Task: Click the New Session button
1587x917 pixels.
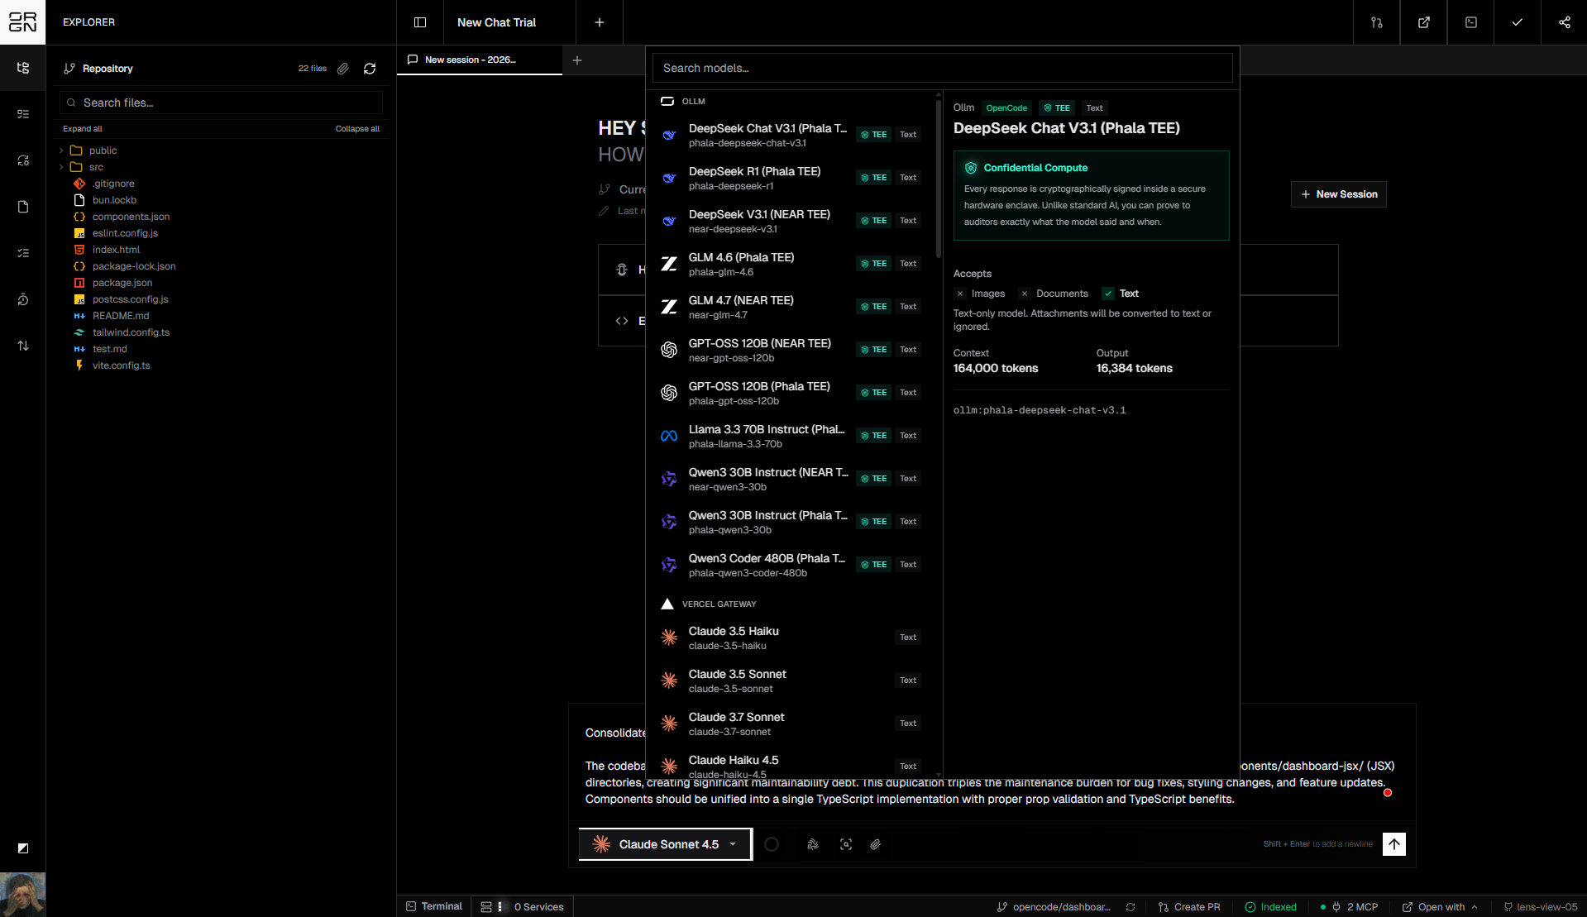Action: pos(1338,194)
